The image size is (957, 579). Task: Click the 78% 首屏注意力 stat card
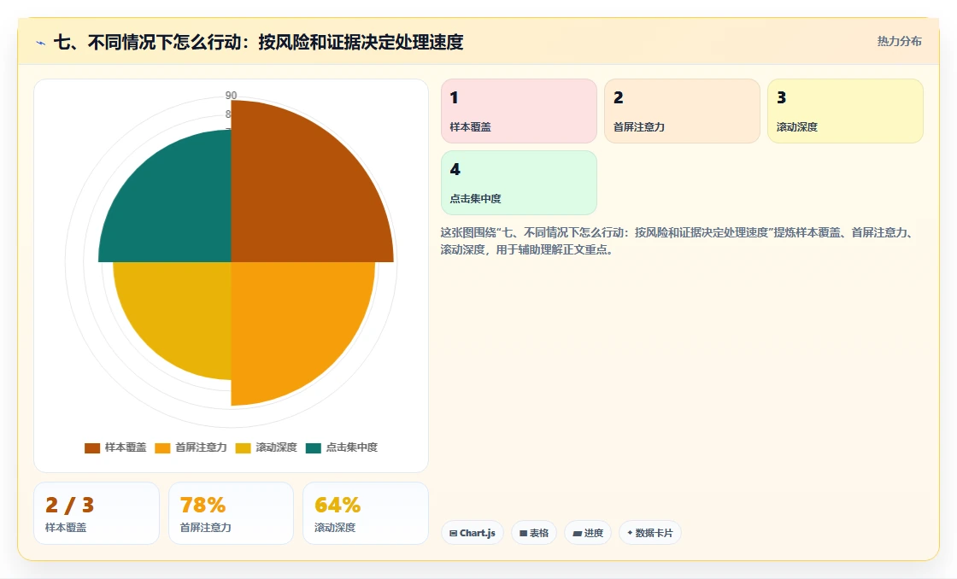tap(231, 513)
